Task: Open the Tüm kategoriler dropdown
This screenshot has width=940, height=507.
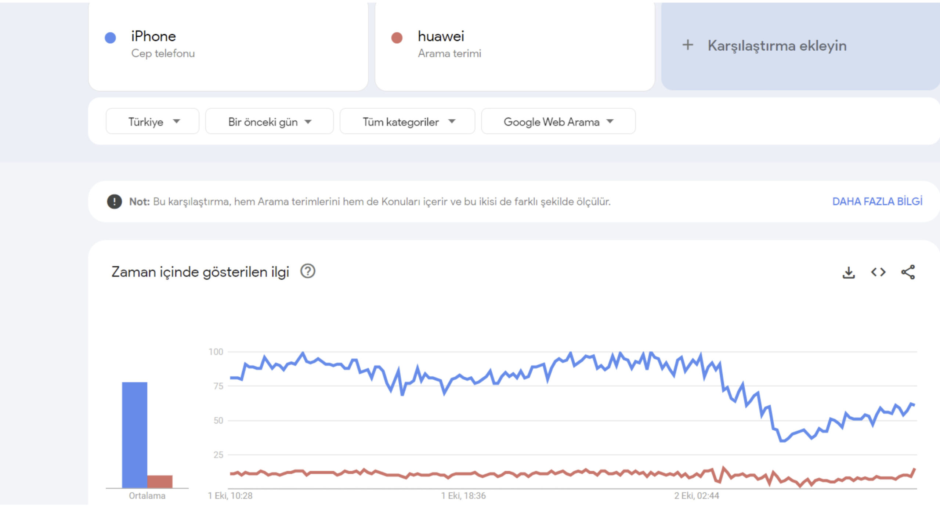Action: [407, 122]
